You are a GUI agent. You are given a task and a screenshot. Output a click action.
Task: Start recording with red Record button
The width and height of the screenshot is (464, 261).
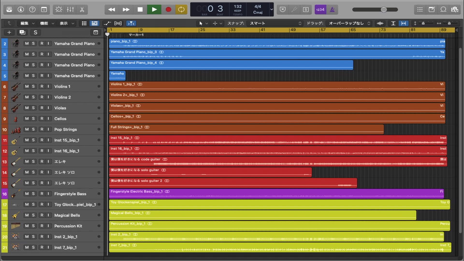click(168, 10)
